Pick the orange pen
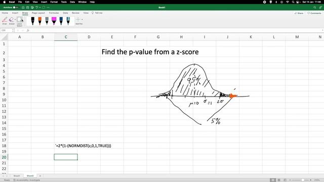 pyautogui.click(x=39, y=21)
